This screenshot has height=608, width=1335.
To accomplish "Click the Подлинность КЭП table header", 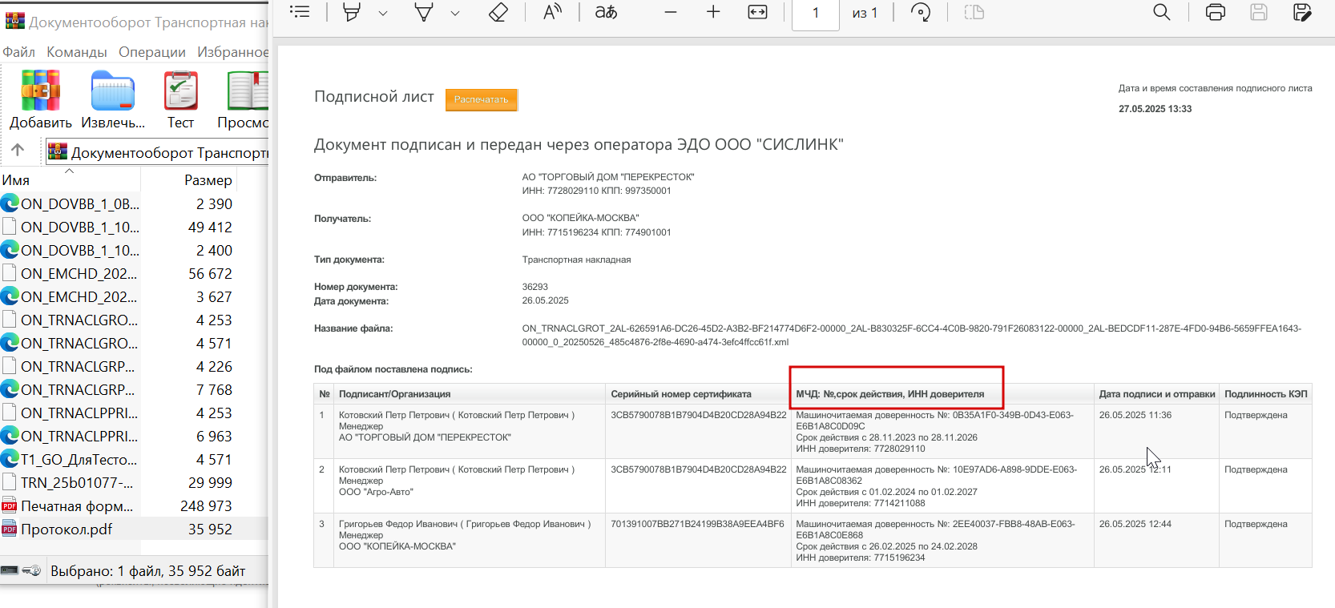I will tap(1265, 394).
